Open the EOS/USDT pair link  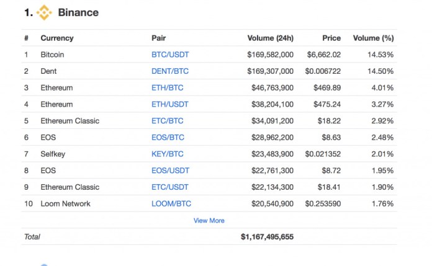(x=170, y=171)
